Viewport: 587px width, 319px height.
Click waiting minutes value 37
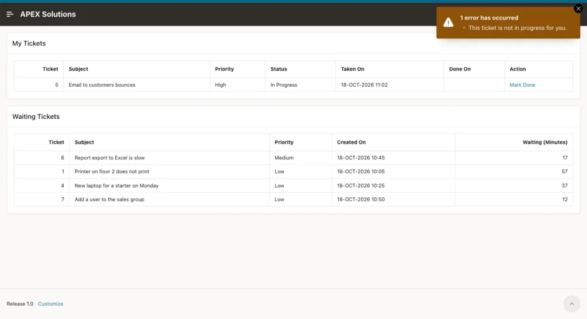[x=565, y=185]
